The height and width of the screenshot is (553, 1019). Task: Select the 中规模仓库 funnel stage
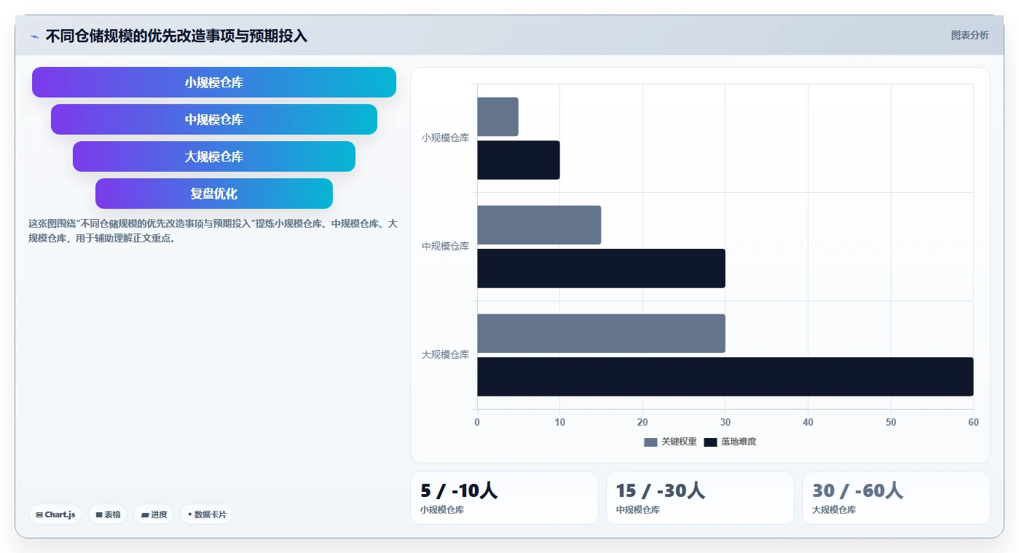[214, 119]
